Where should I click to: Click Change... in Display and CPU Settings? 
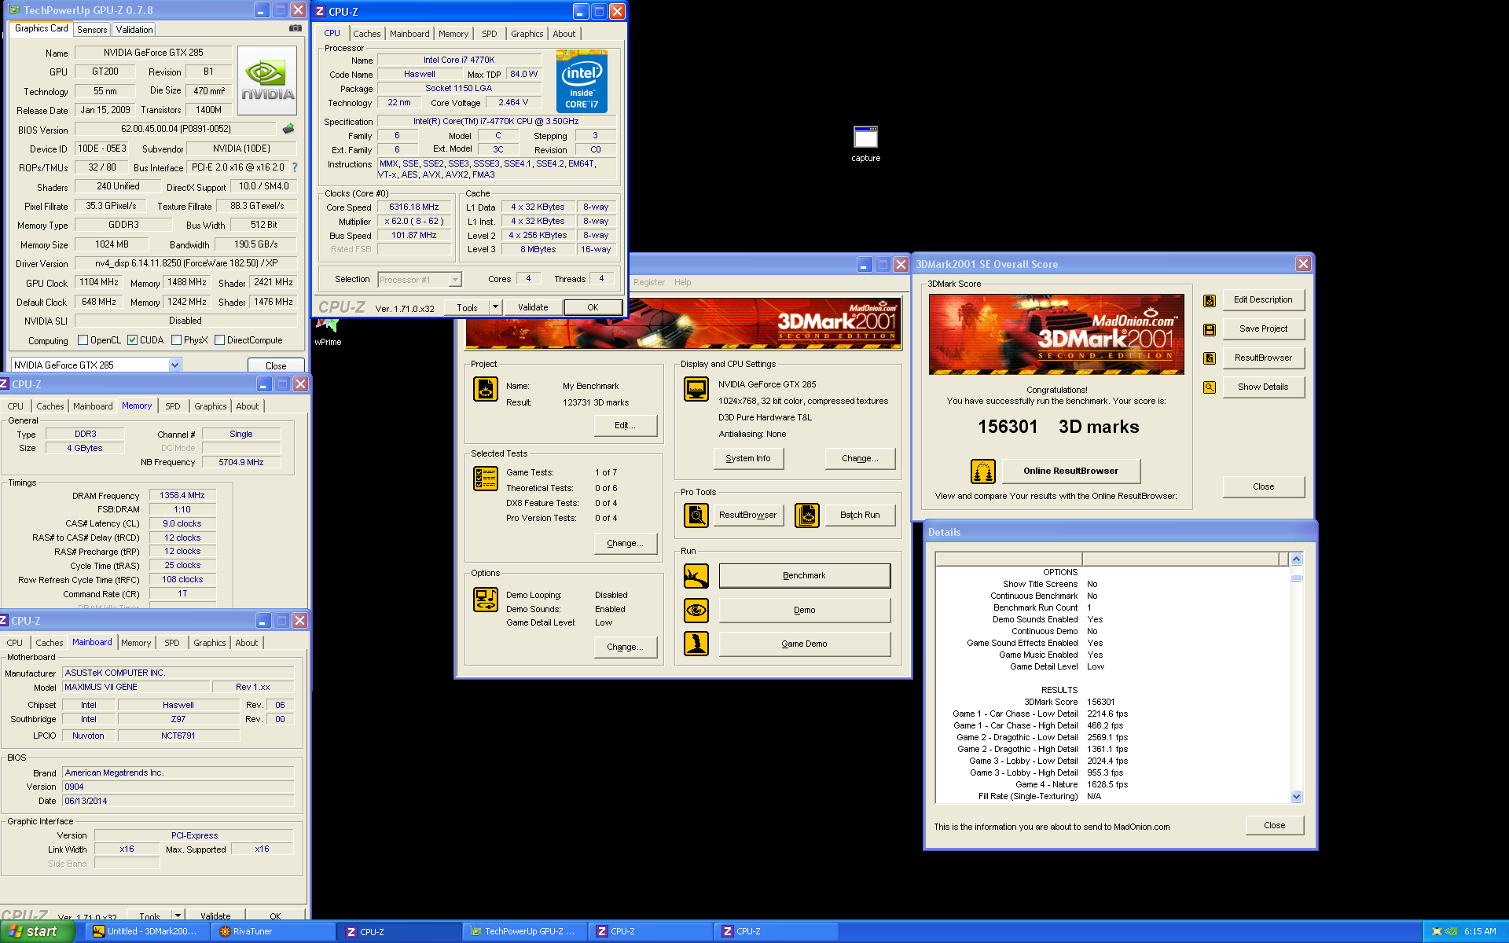tap(860, 458)
